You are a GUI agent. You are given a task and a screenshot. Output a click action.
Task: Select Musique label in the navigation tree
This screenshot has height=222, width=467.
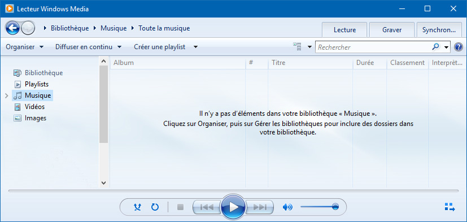point(38,95)
